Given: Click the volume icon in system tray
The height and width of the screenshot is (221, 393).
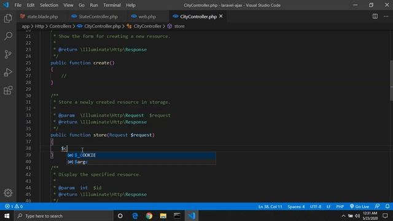Looking at the screenshot, I should pyautogui.click(x=357, y=215).
